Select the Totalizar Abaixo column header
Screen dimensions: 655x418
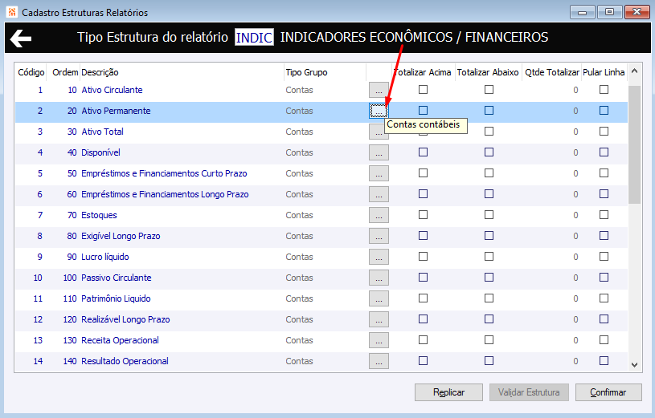[x=488, y=72]
